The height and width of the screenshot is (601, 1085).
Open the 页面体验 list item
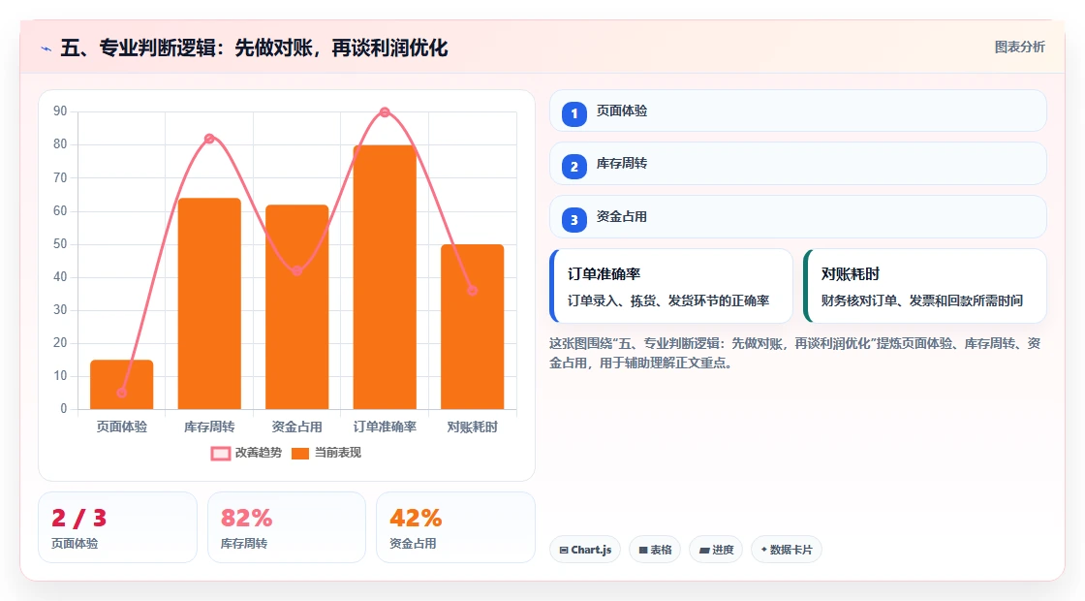pyautogui.click(x=798, y=111)
